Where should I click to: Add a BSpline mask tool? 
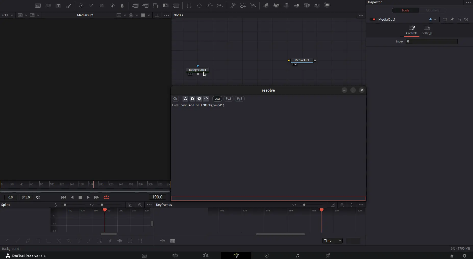pyautogui.click(x=220, y=5)
